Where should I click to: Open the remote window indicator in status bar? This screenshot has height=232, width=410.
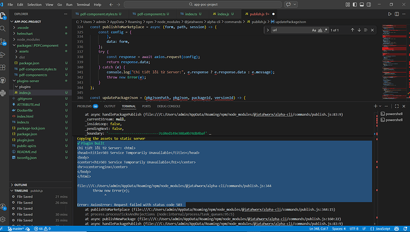pyautogui.click(x=2, y=229)
